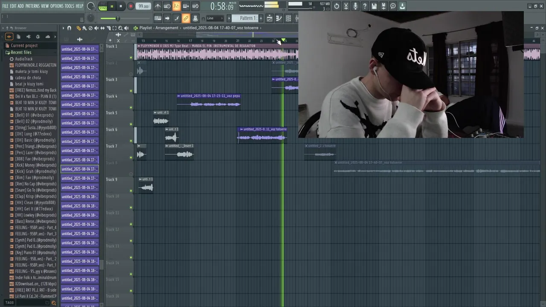Open clip menu of '17-23-11_voz pepu' clip
This screenshot has width=546, height=307.
click(179, 96)
